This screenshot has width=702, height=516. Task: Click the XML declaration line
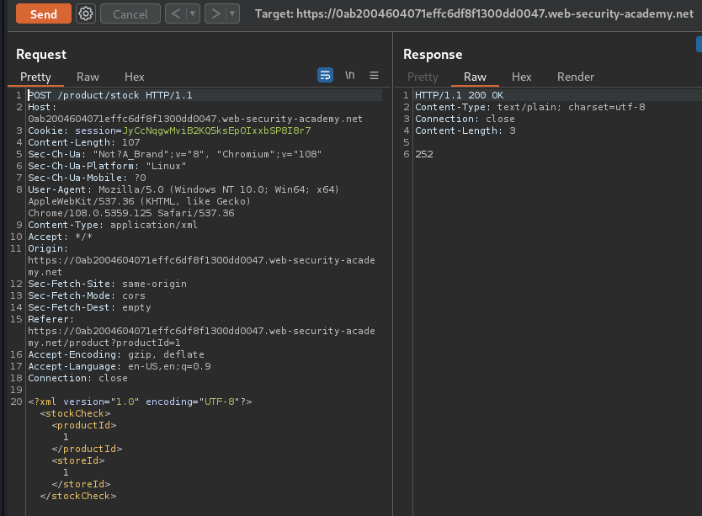tap(140, 402)
